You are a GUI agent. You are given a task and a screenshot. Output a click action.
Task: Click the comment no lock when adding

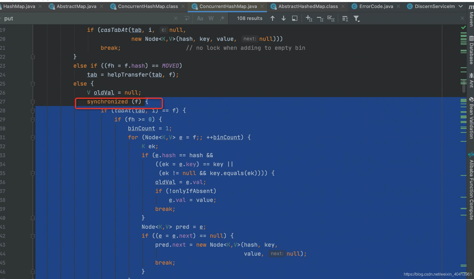tap(246, 48)
